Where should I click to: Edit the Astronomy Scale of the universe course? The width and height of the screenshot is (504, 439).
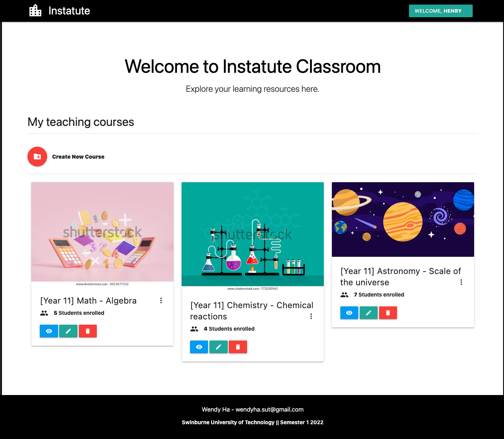pos(368,313)
